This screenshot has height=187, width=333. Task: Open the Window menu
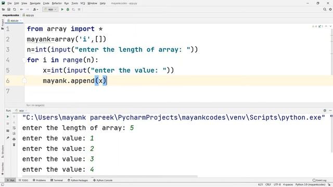click(x=92, y=3)
